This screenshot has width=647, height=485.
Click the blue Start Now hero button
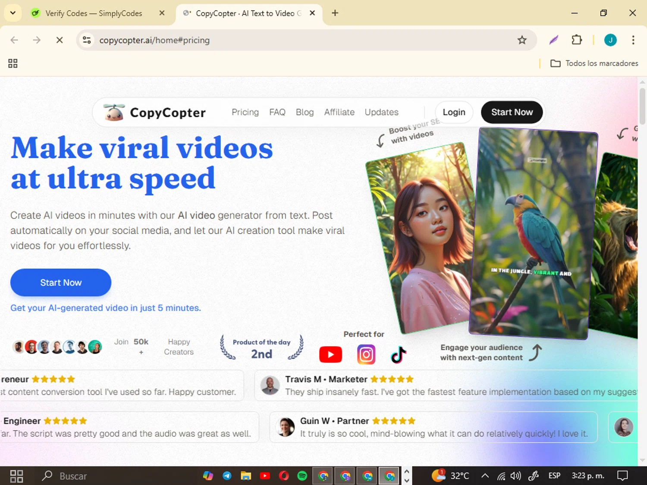pos(61,282)
